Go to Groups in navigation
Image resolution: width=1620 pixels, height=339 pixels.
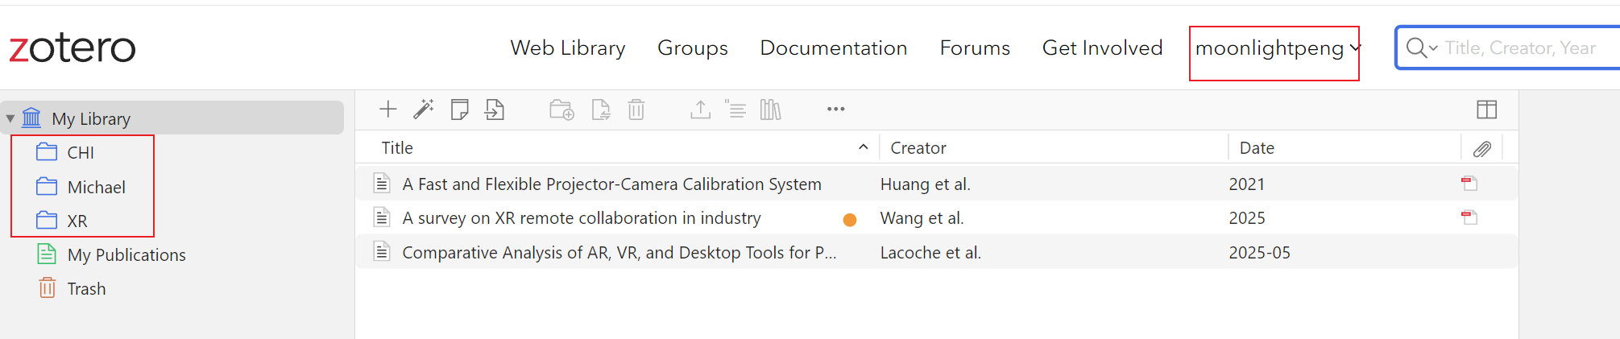coord(693,48)
